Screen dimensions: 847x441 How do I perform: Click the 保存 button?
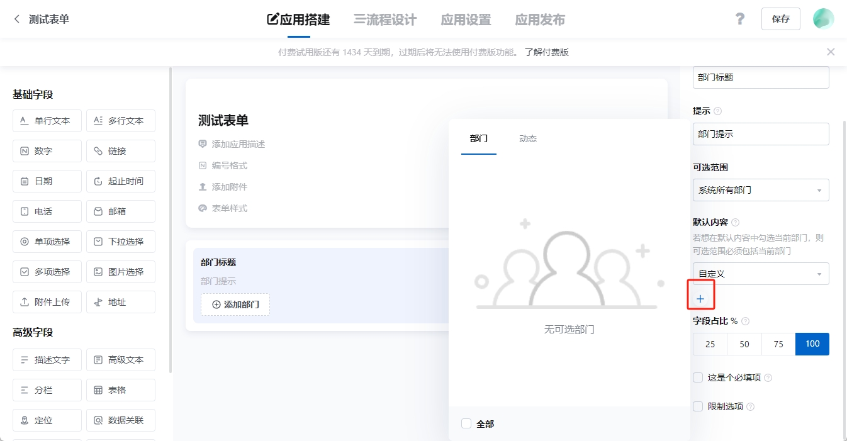[780, 19]
